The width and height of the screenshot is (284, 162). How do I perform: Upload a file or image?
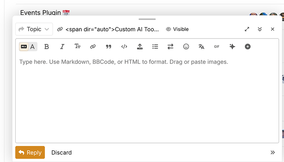[x=140, y=46]
